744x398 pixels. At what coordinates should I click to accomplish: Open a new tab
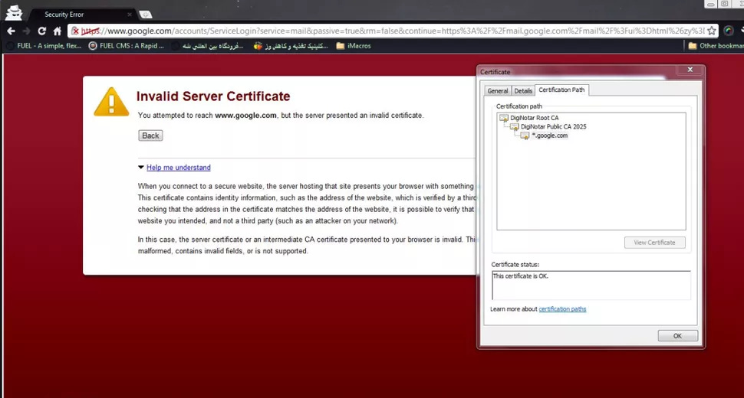[x=145, y=15]
